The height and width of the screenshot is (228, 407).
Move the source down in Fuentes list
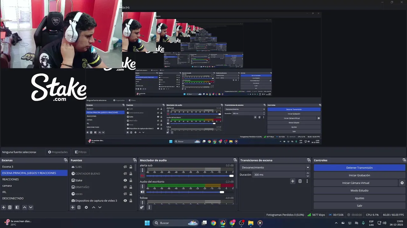coord(100,207)
